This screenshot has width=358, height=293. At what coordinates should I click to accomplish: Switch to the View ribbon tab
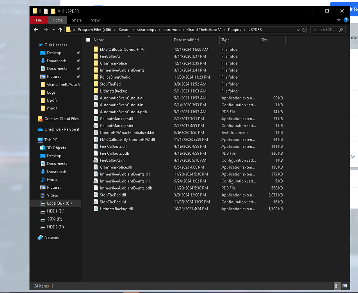[95, 20]
